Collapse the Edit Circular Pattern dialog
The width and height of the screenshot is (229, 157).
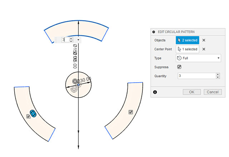point(154,32)
